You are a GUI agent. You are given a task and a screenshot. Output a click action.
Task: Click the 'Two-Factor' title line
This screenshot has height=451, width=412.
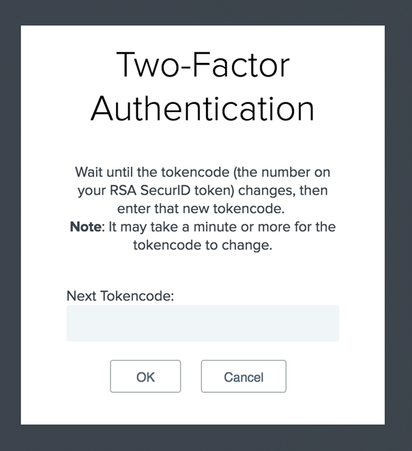[203, 65]
